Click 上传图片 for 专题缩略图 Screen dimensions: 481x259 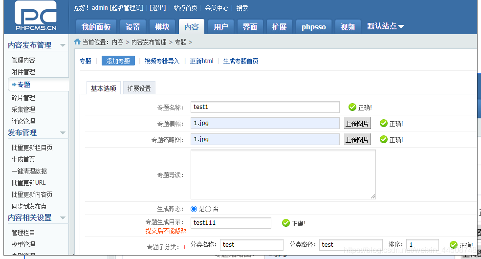[357, 139]
